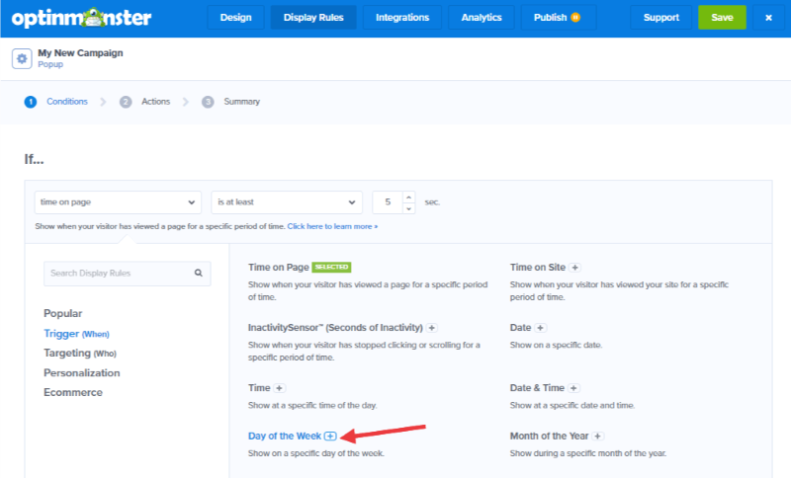
Task: Click the OptinMonster logo
Action: click(x=81, y=18)
